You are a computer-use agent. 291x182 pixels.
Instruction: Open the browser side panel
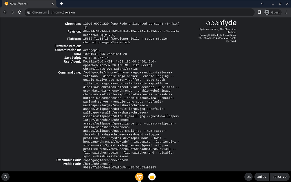click(x=260, y=12)
